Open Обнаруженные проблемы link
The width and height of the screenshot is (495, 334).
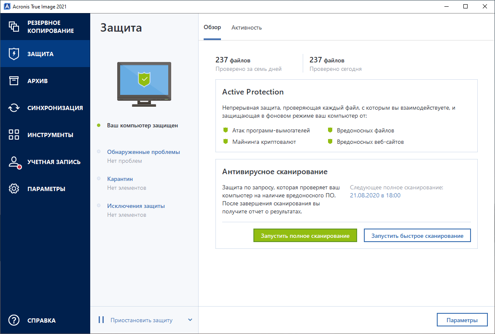pos(144,152)
